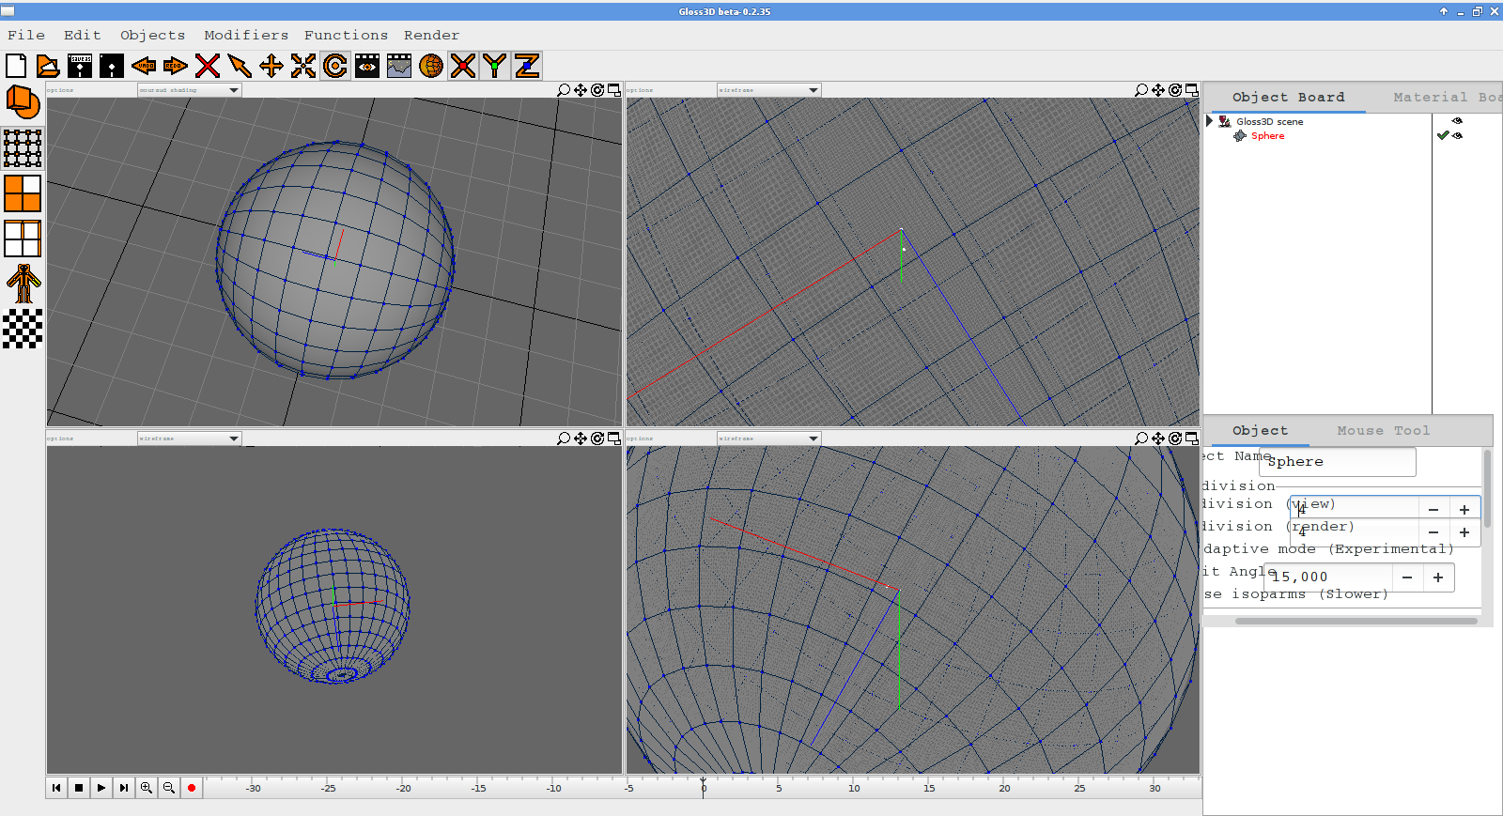Click the timeline play button
Image resolution: width=1503 pixels, height=816 pixels.
click(101, 788)
